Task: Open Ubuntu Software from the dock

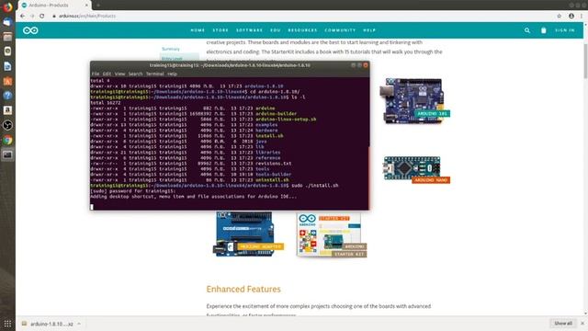Action: (x=7, y=81)
